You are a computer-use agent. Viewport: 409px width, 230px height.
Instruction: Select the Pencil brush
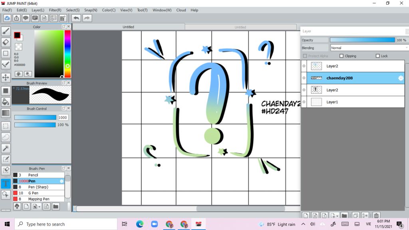[x=38, y=175]
